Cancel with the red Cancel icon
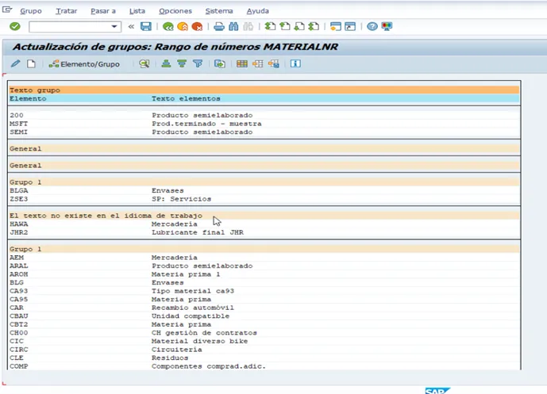Screen dimensions: 547x394 pos(197,26)
